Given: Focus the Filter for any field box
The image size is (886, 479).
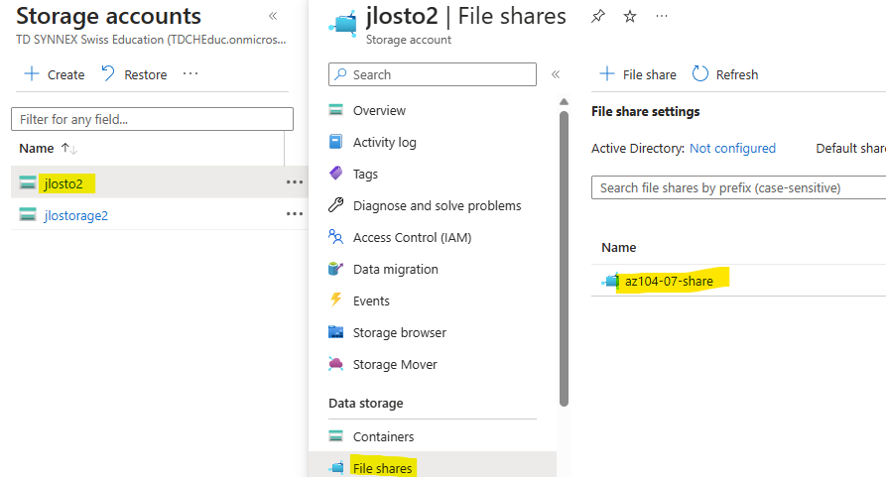Looking at the screenshot, I should tap(152, 119).
